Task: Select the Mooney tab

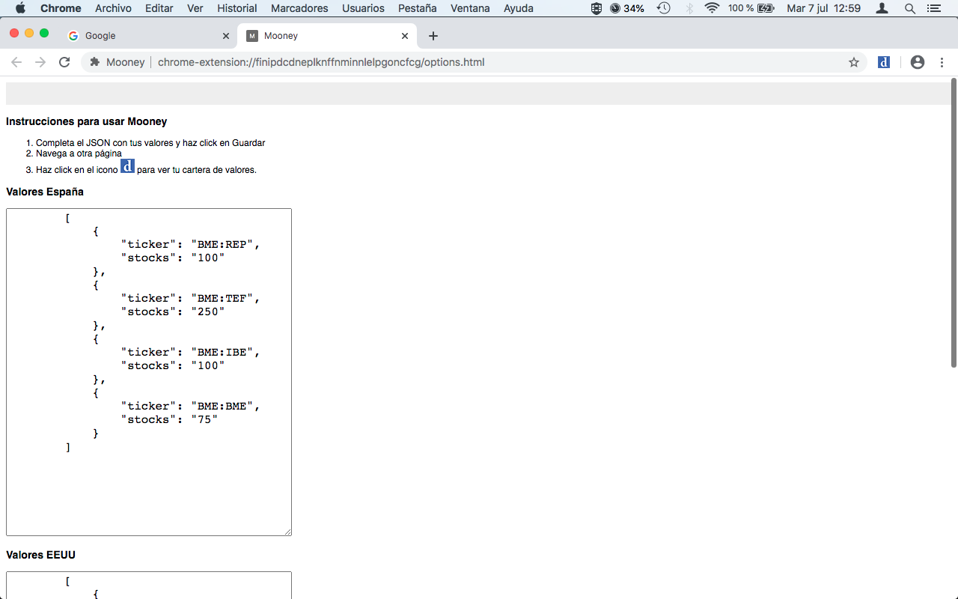Action: tap(326, 35)
